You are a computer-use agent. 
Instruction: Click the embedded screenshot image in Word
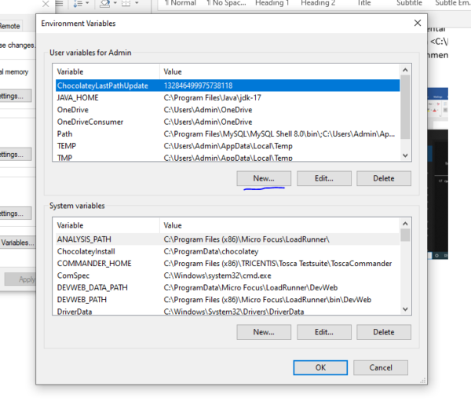(438, 173)
